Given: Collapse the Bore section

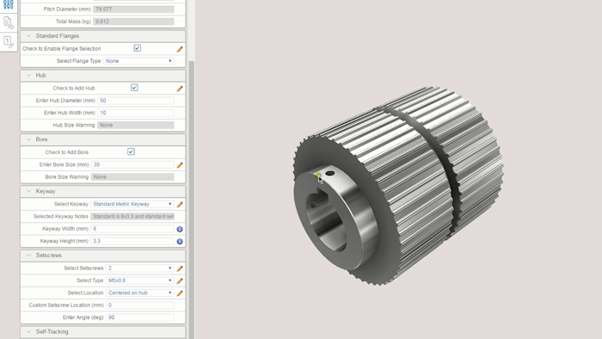Looking at the screenshot, I should 28,139.
